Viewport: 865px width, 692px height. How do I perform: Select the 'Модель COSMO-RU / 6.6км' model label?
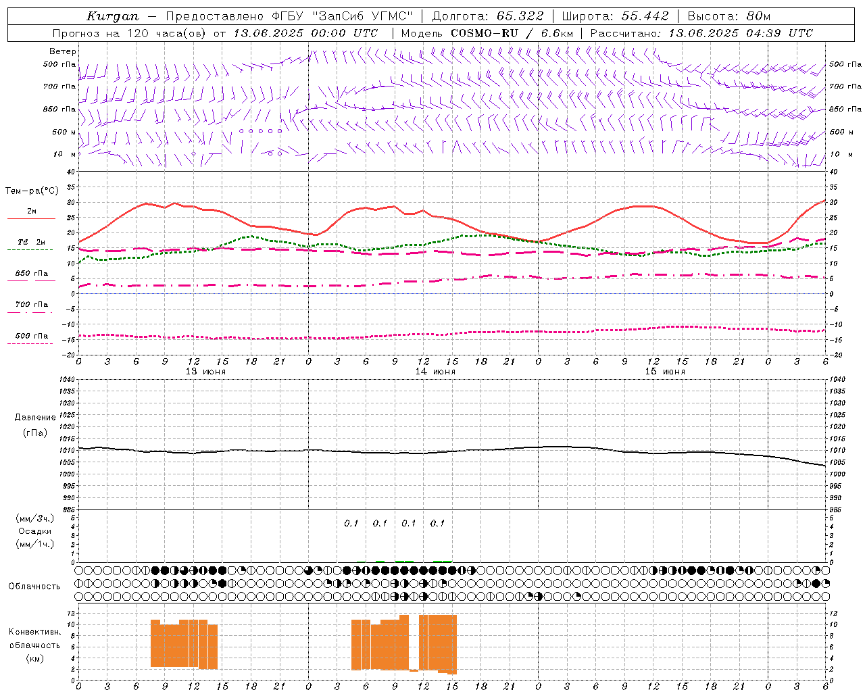487,33
